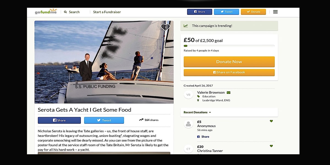Open the hamburger menu icon

(x=275, y=12)
